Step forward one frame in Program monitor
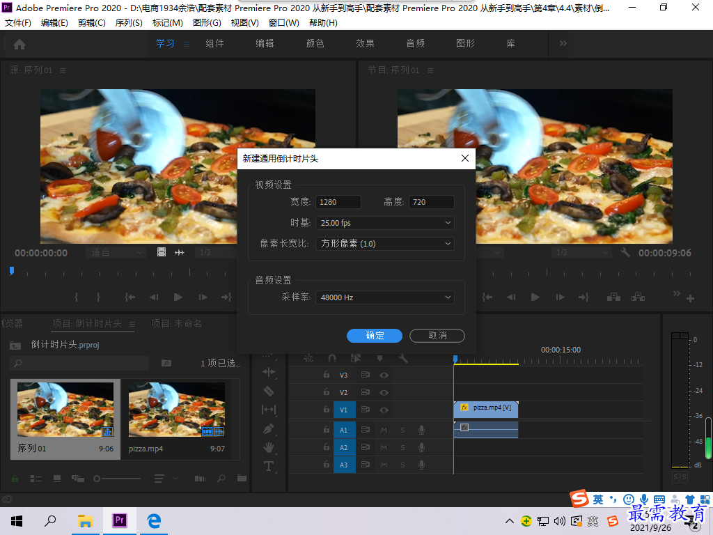Viewport: 713px width, 535px height. pyautogui.click(x=561, y=297)
